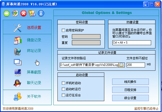Click the folder browse icon beside log path

(x=121, y=65)
